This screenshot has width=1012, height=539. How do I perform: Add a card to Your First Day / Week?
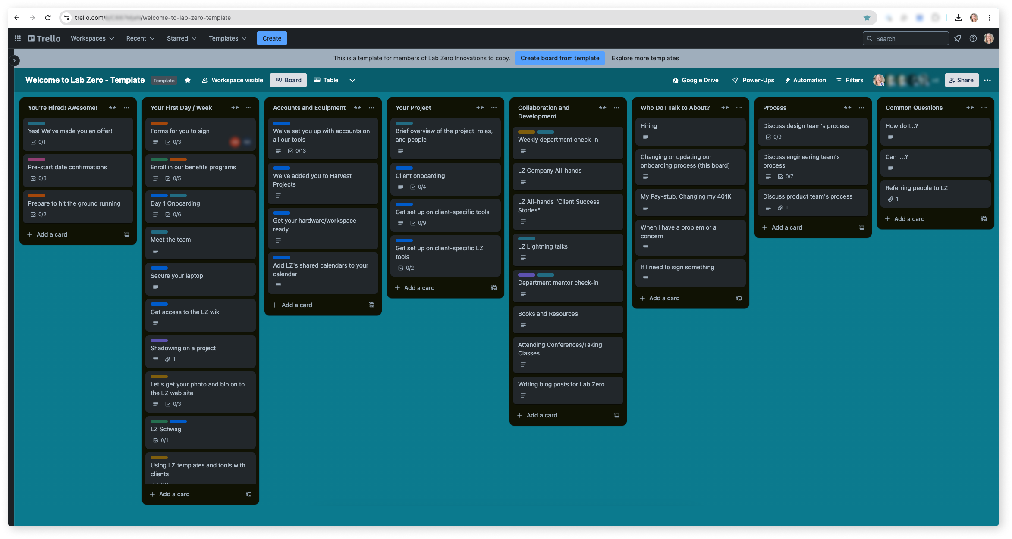pyautogui.click(x=170, y=494)
